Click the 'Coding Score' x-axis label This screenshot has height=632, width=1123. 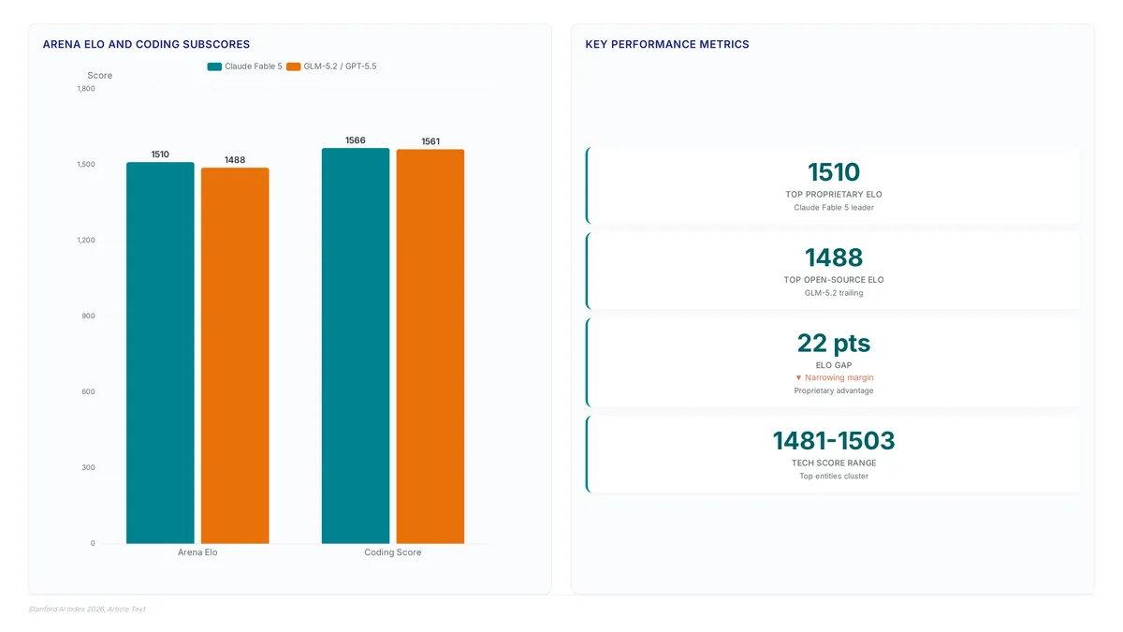coord(393,552)
